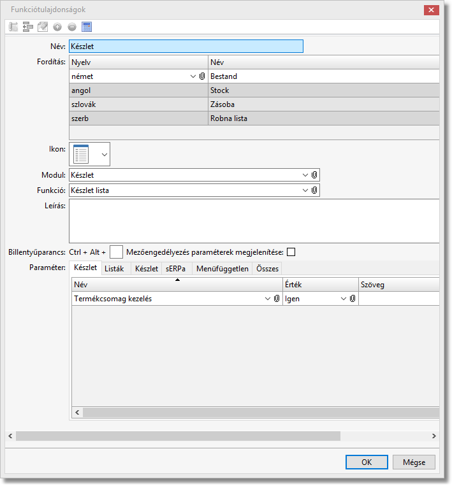Click the paperclip icon beside the Modul field
Viewport: 452px width, 486px height.
(314, 175)
